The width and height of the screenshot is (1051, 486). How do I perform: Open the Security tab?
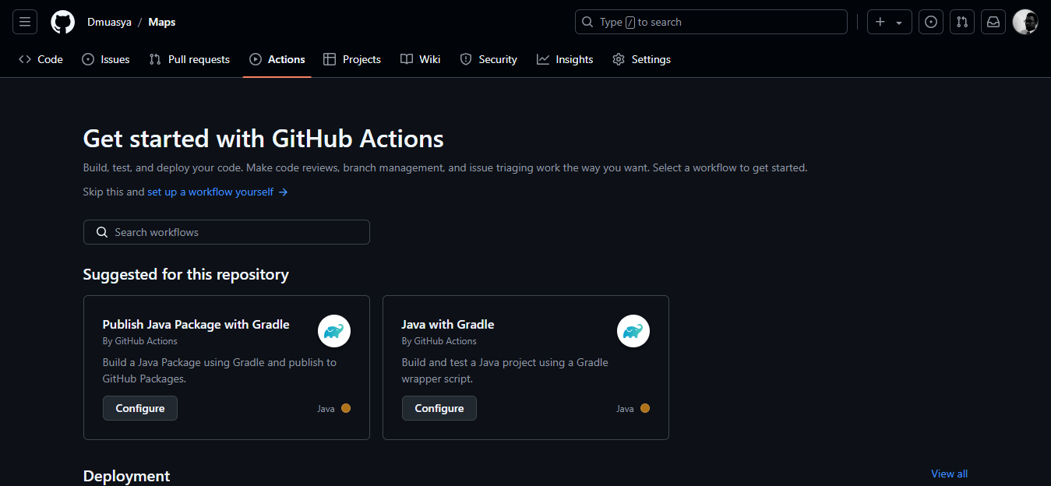click(488, 59)
